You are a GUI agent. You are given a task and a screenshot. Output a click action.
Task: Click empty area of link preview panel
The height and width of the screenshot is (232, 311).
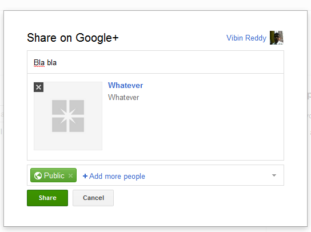(198, 129)
